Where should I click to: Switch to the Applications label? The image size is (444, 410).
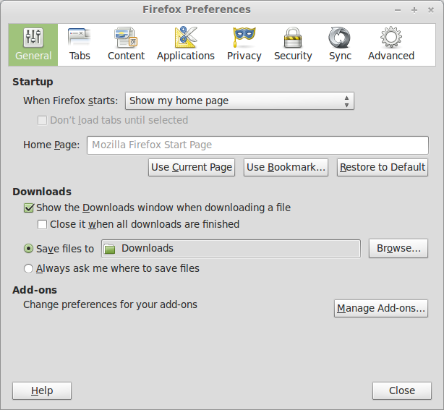186,56
